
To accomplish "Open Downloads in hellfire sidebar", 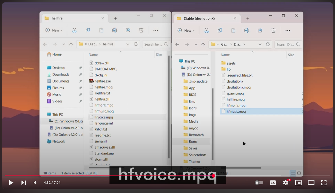I will pyautogui.click(x=58, y=75).
